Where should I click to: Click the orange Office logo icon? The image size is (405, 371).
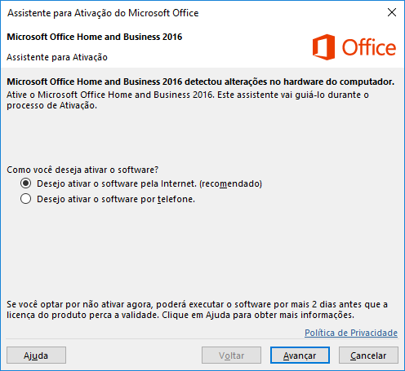[323, 47]
